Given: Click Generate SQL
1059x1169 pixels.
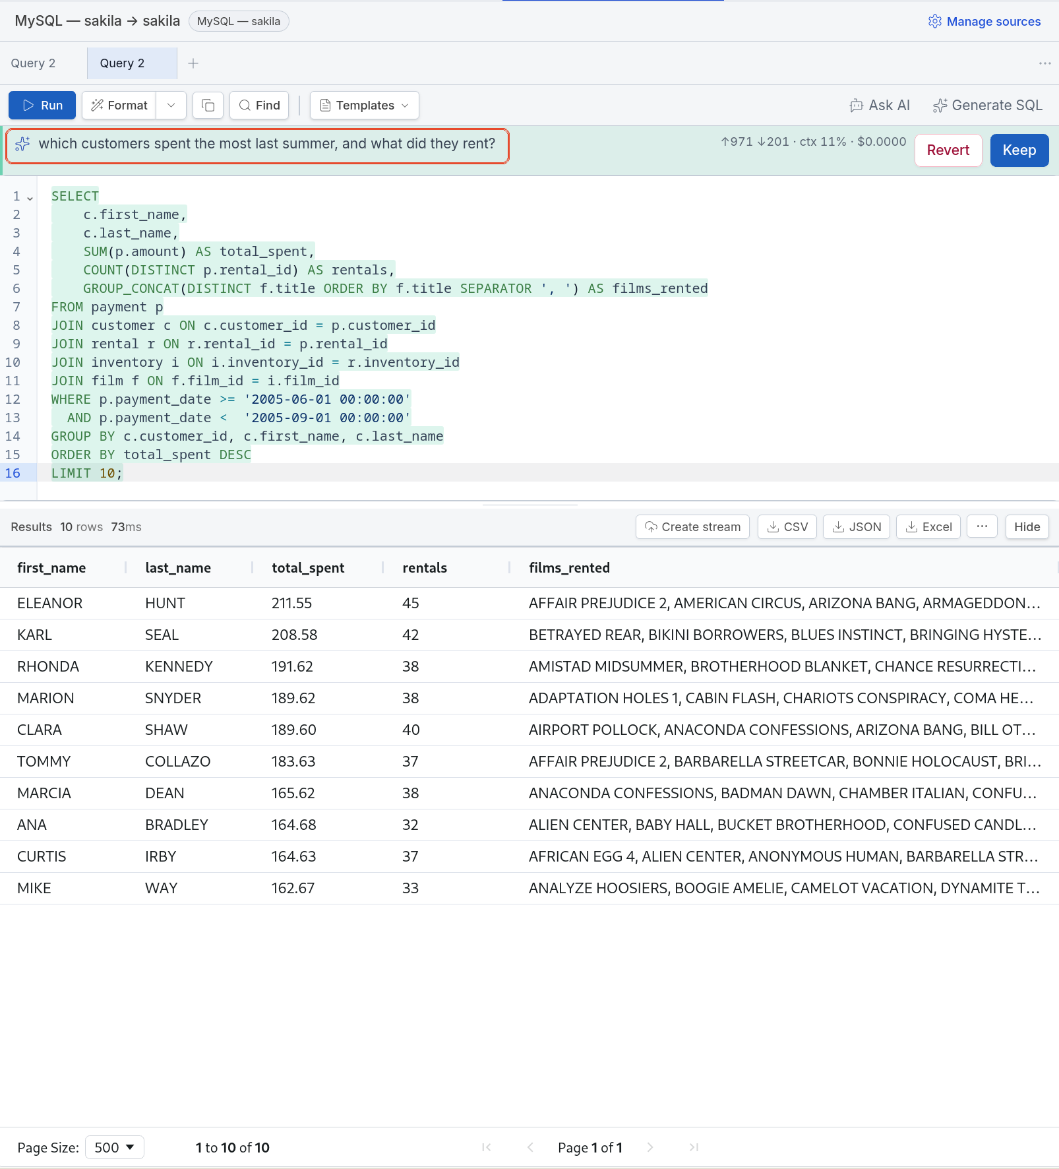Looking at the screenshot, I should click(x=987, y=106).
